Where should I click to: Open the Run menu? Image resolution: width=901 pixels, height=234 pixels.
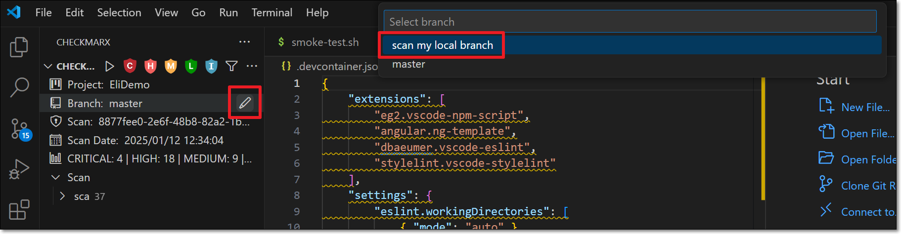coord(228,12)
